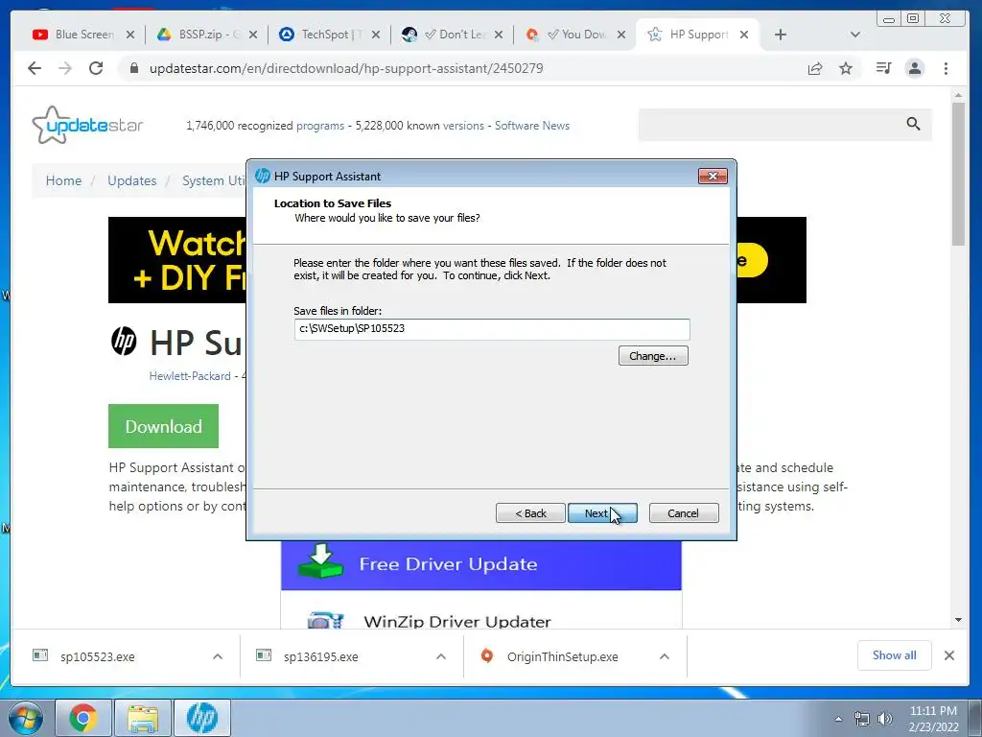Close the Blue Screen tab
Viewport: 982px width, 737px height.
tap(130, 35)
